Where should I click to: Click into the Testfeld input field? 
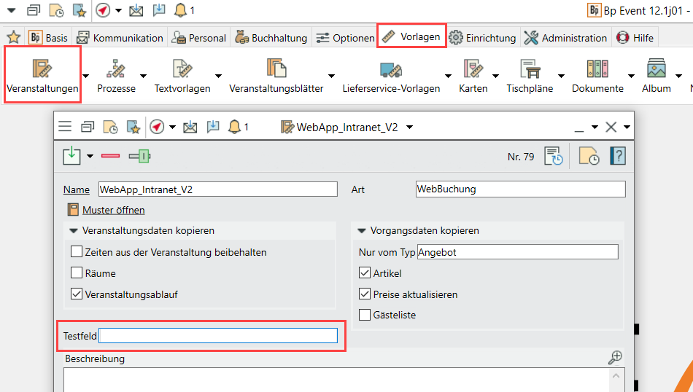218,336
